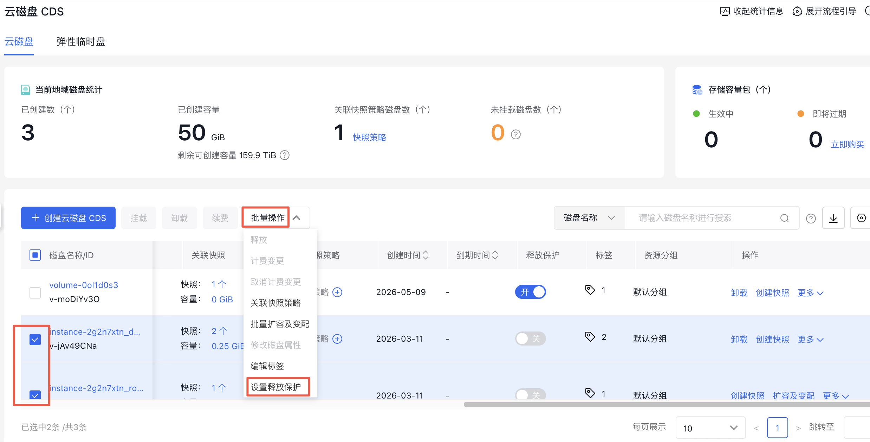This screenshot has height=442, width=870.
Task: Click the download export icon
Action: [833, 218]
